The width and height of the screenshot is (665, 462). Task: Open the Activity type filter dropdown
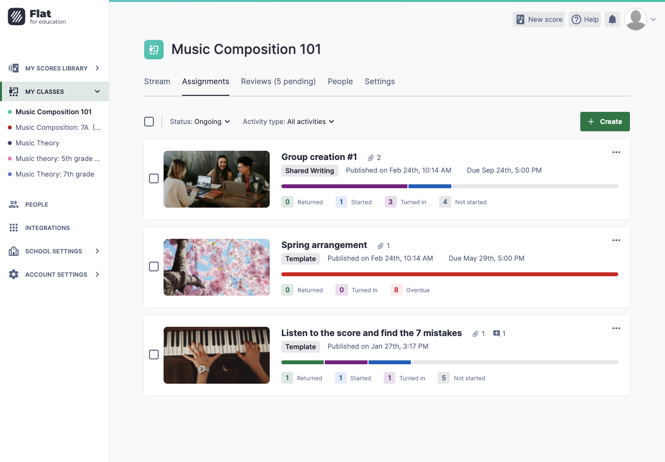pos(288,122)
